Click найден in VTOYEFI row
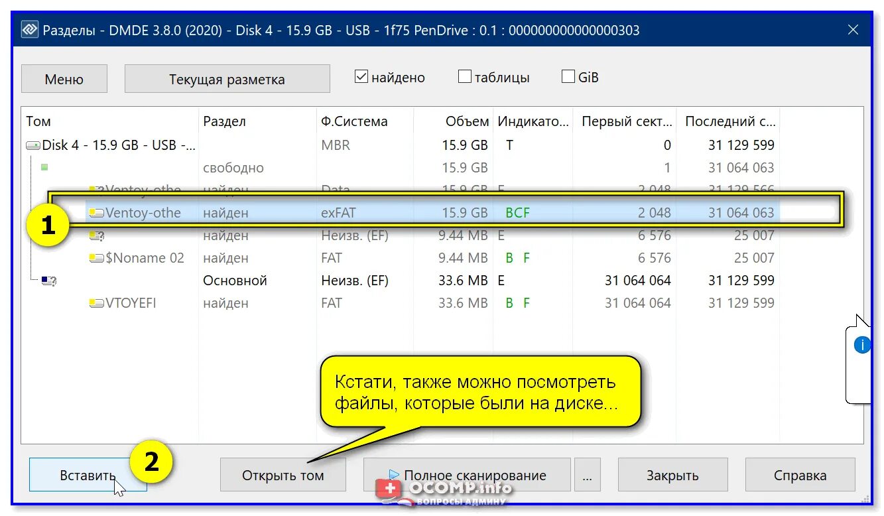The height and width of the screenshot is (516, 884). (x=226, y=303)
